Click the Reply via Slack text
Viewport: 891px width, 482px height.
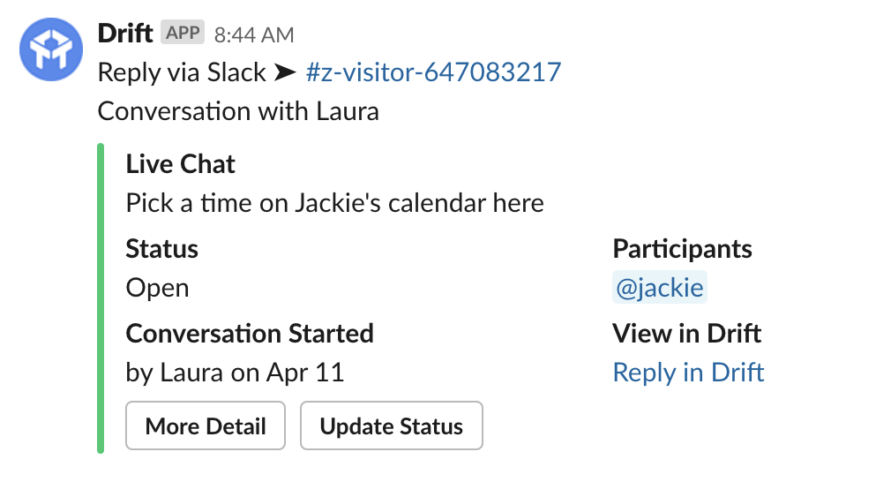182,72
